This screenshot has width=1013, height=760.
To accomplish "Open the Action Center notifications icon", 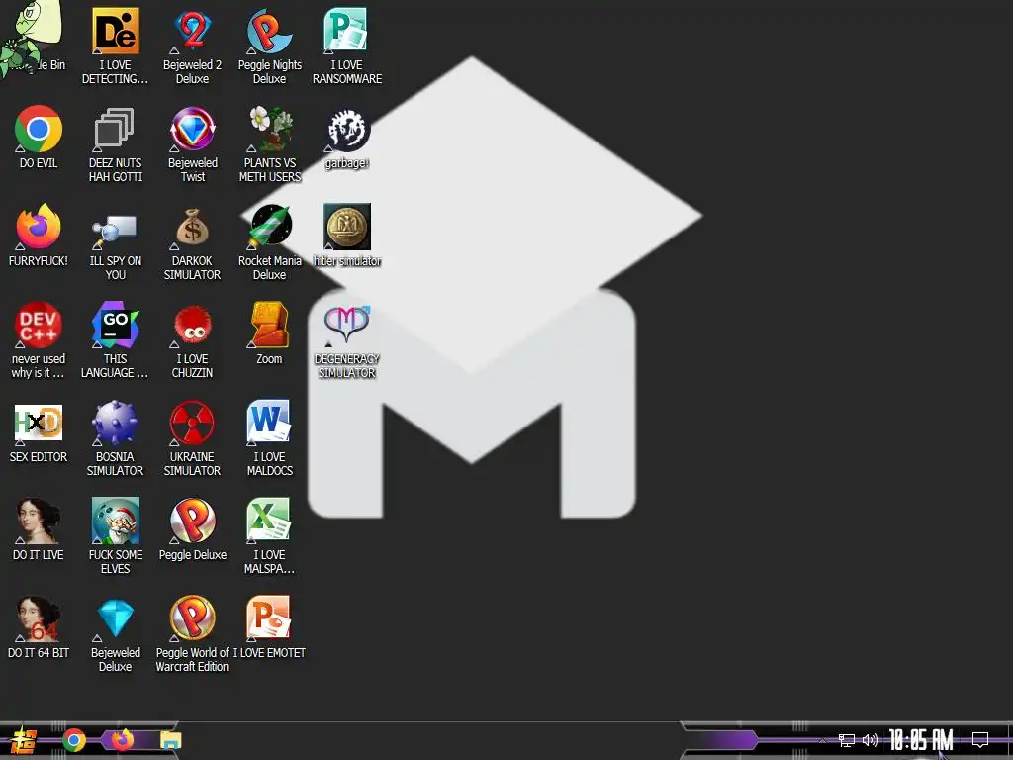I will click(x=980, y=740).
